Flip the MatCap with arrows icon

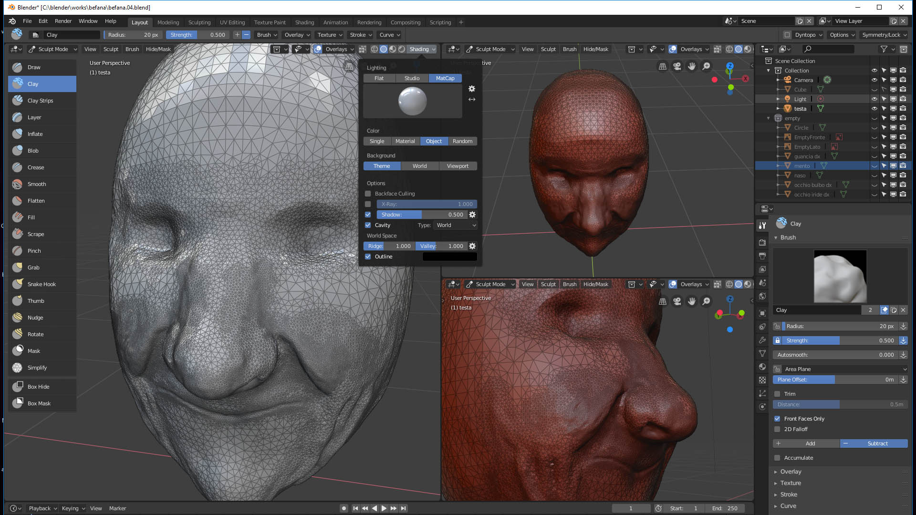click(472, 100)
